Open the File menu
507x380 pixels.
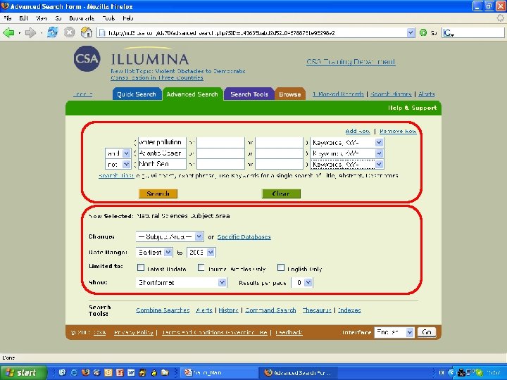[x=7, y=18]
